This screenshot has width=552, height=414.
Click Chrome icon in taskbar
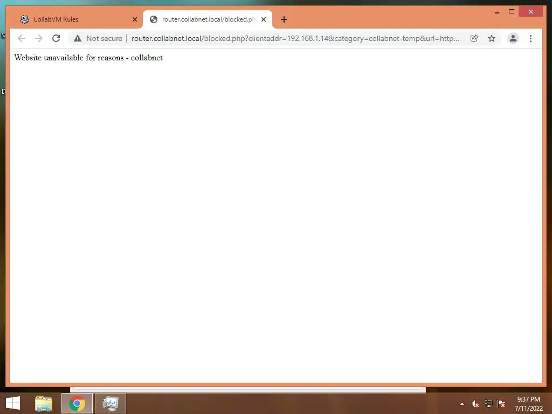coord(77,403)
